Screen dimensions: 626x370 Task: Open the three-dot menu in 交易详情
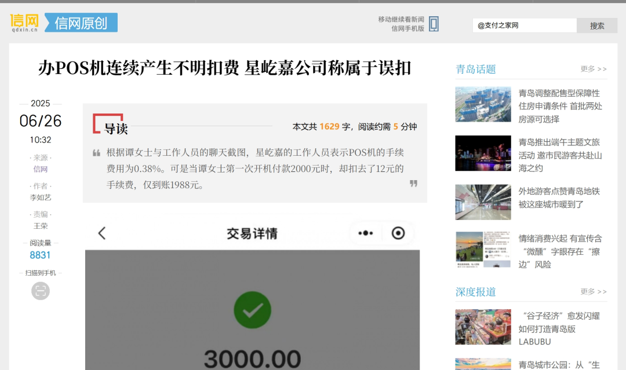pyautogui.click(x=365, y=233)
